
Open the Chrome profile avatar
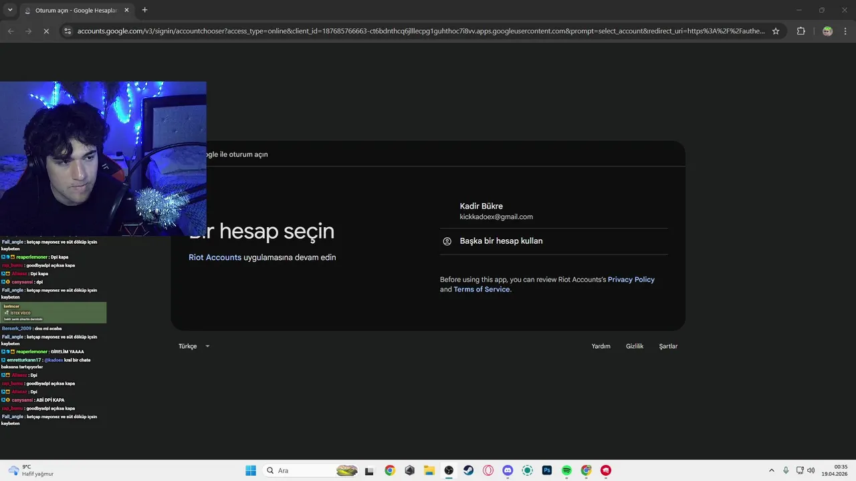827,31
